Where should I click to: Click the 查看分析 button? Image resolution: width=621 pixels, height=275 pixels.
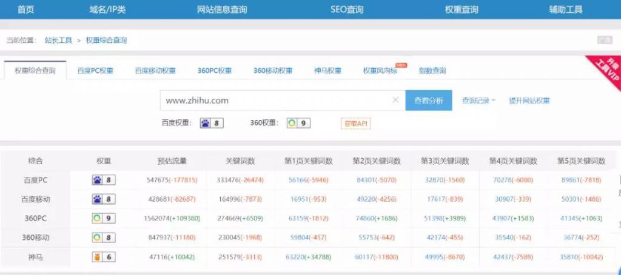point(429,101)
